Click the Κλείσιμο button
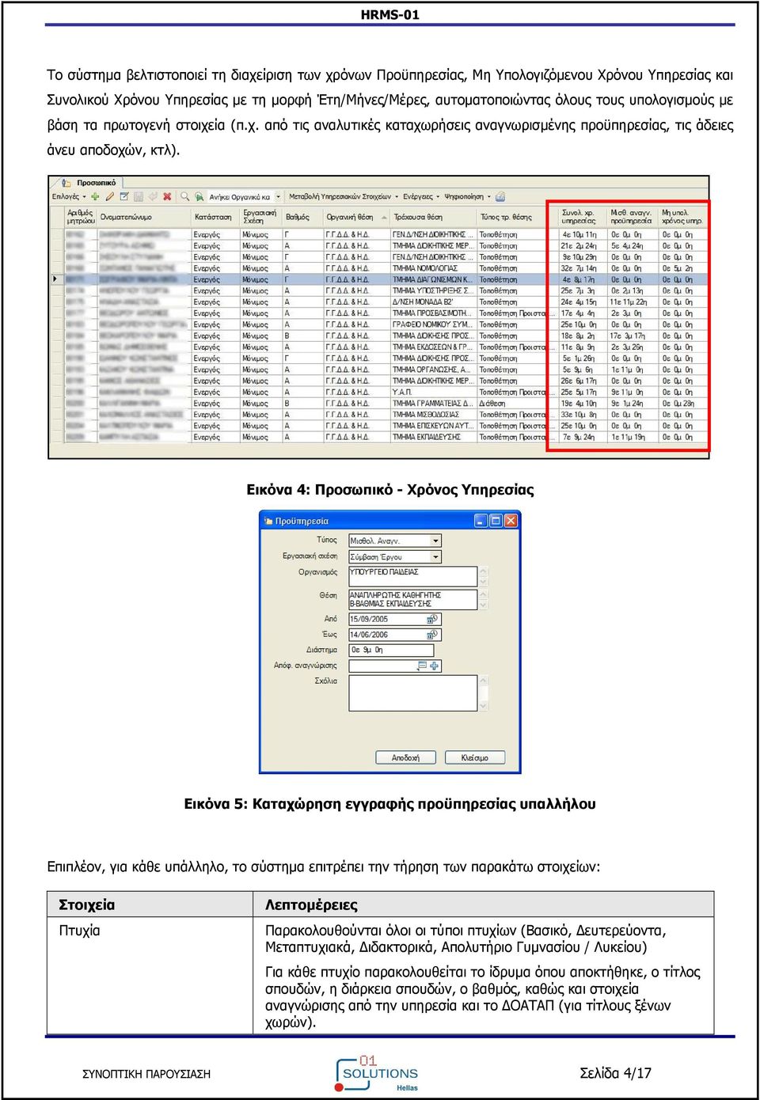Image resolution: width=760 pixels, height=1100 pixels. [x=475, y=758]
